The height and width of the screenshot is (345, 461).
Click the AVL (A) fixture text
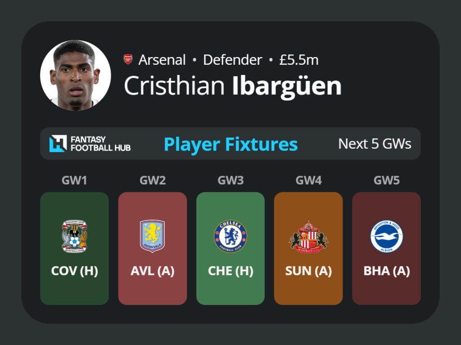(x=152, y=271)
